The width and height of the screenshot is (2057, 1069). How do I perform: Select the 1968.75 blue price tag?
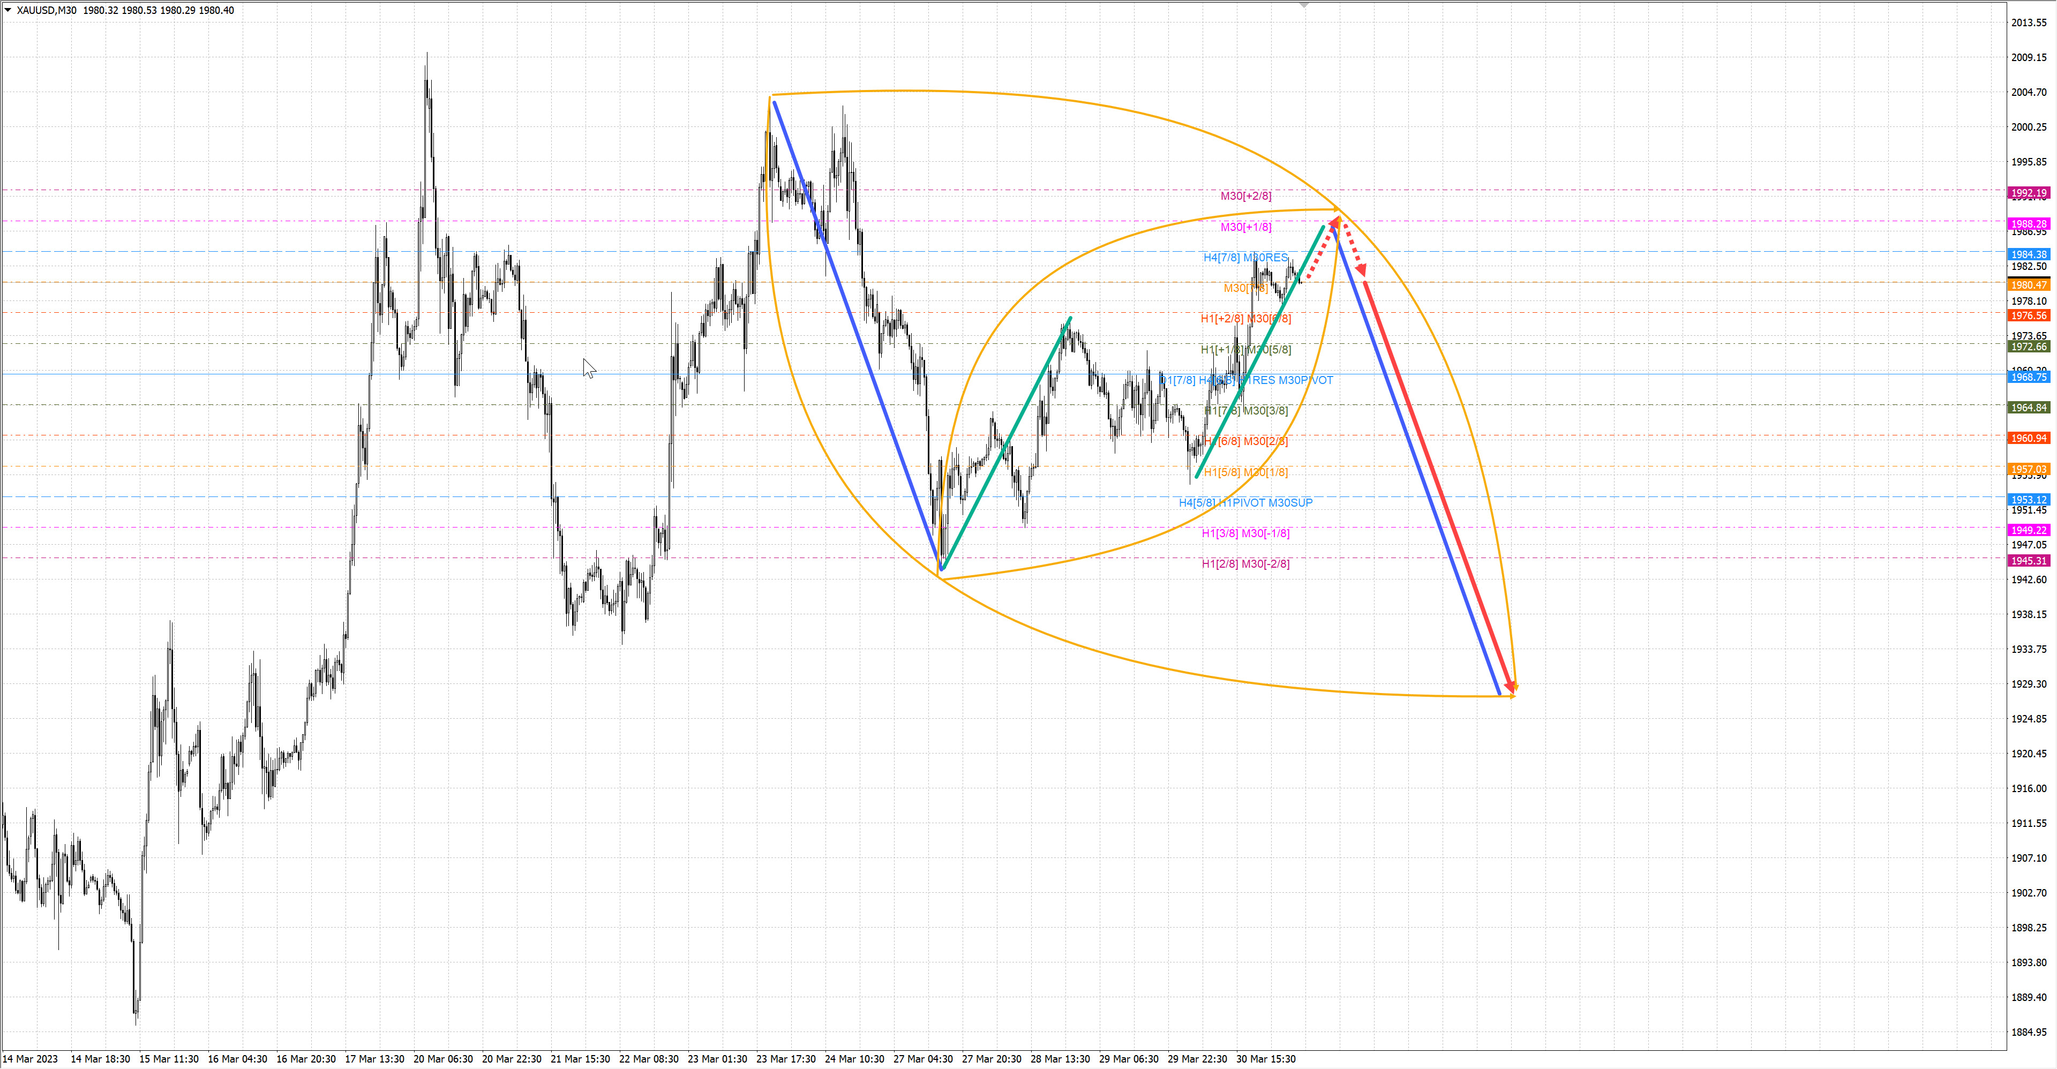(x=2028, y=377)
